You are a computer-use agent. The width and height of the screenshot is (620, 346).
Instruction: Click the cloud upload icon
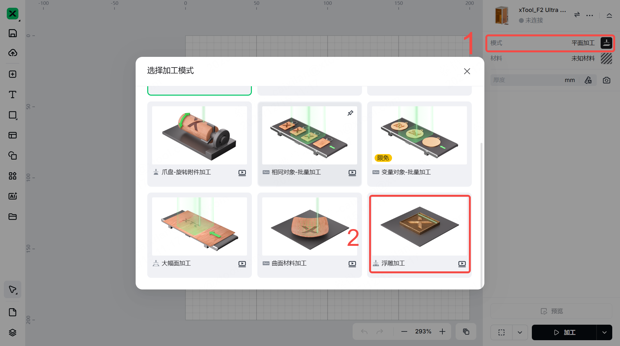(x=13, y=53)
